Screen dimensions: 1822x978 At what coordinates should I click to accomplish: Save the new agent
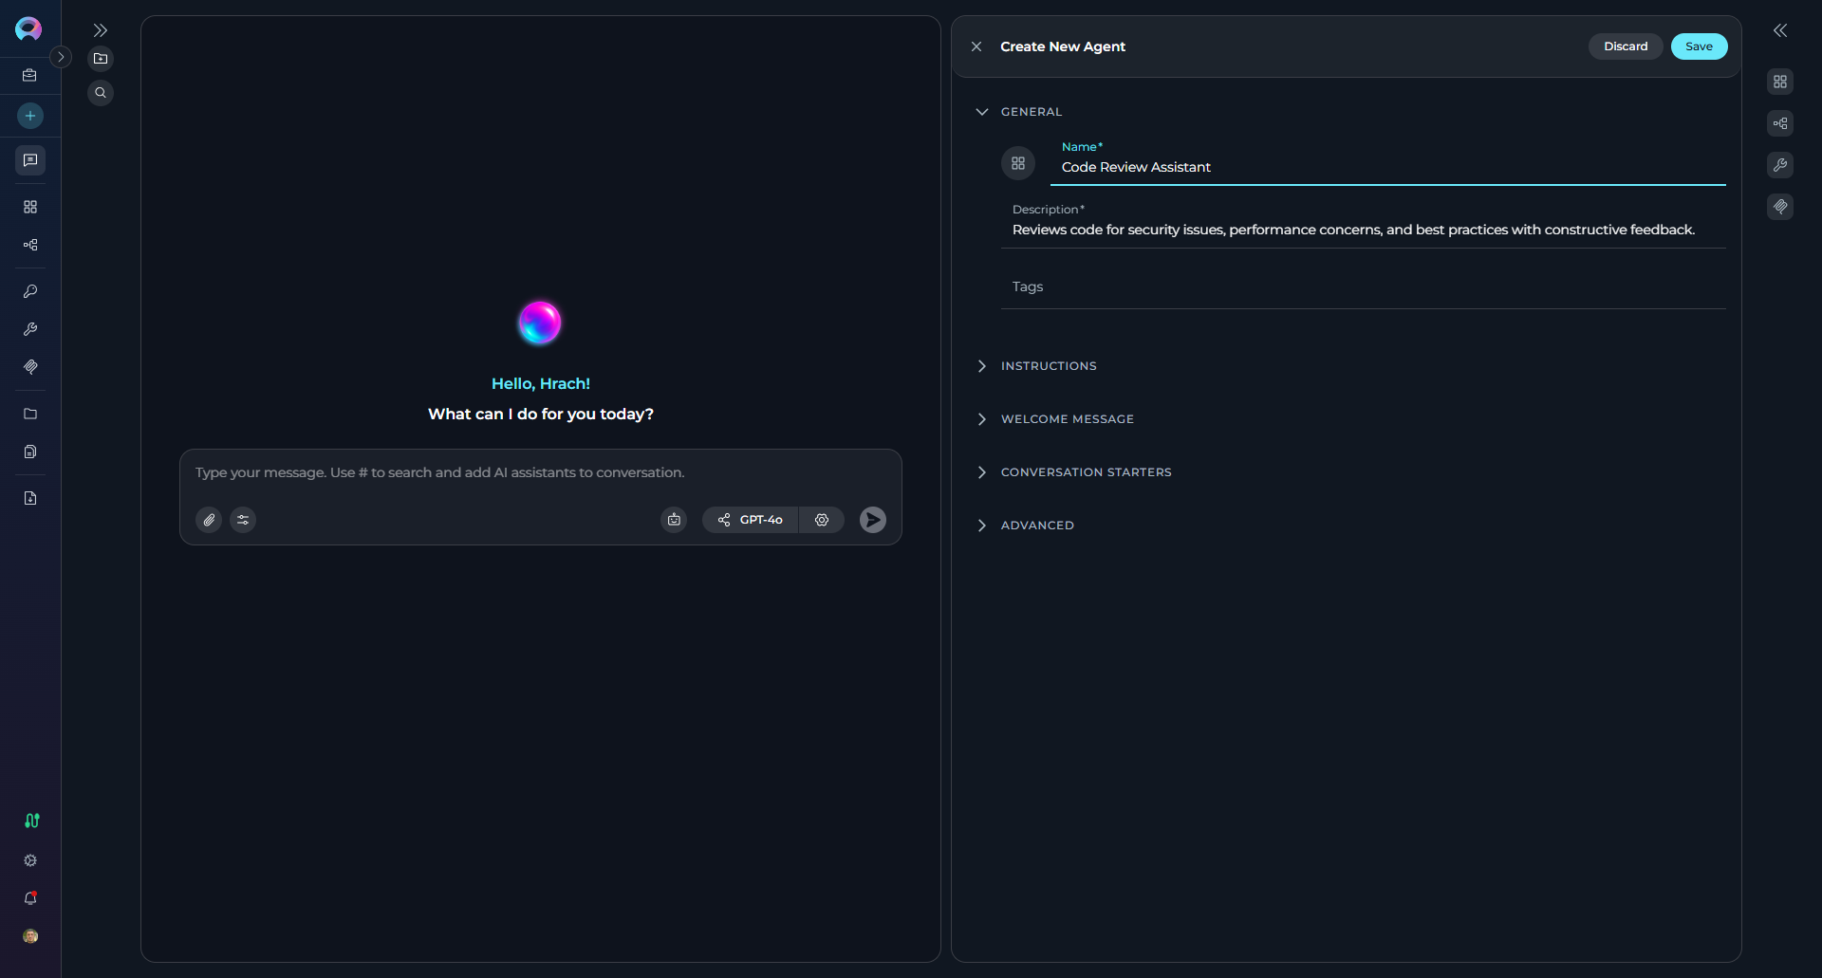(1699, 46)
